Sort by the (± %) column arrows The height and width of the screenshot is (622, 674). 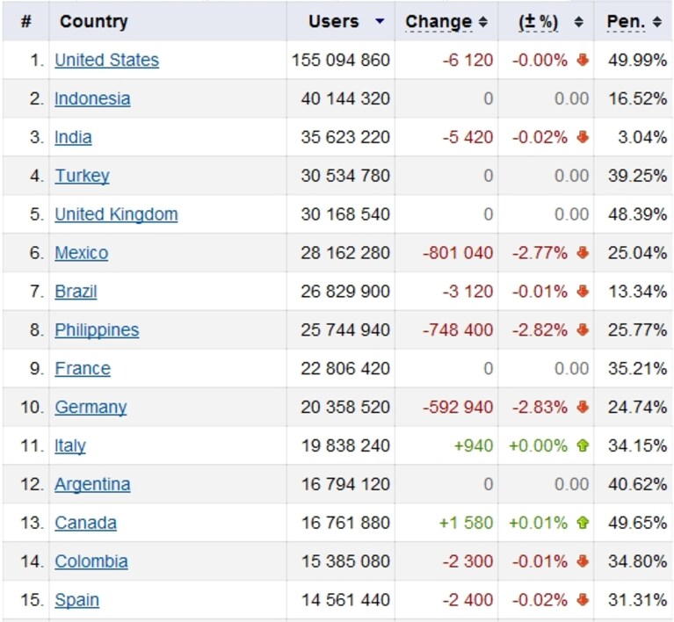coord(578,21)
